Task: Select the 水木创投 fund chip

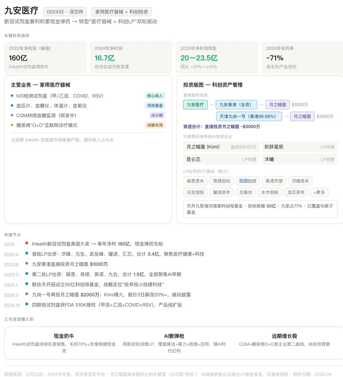Action: [270, 192]
